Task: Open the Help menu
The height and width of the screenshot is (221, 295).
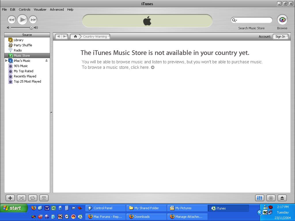Action: pos(70,9)
